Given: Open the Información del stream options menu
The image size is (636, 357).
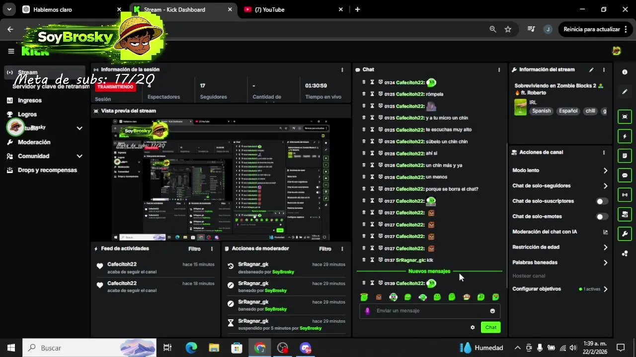Looking at the screenshot, I should [x=604, y=70].
